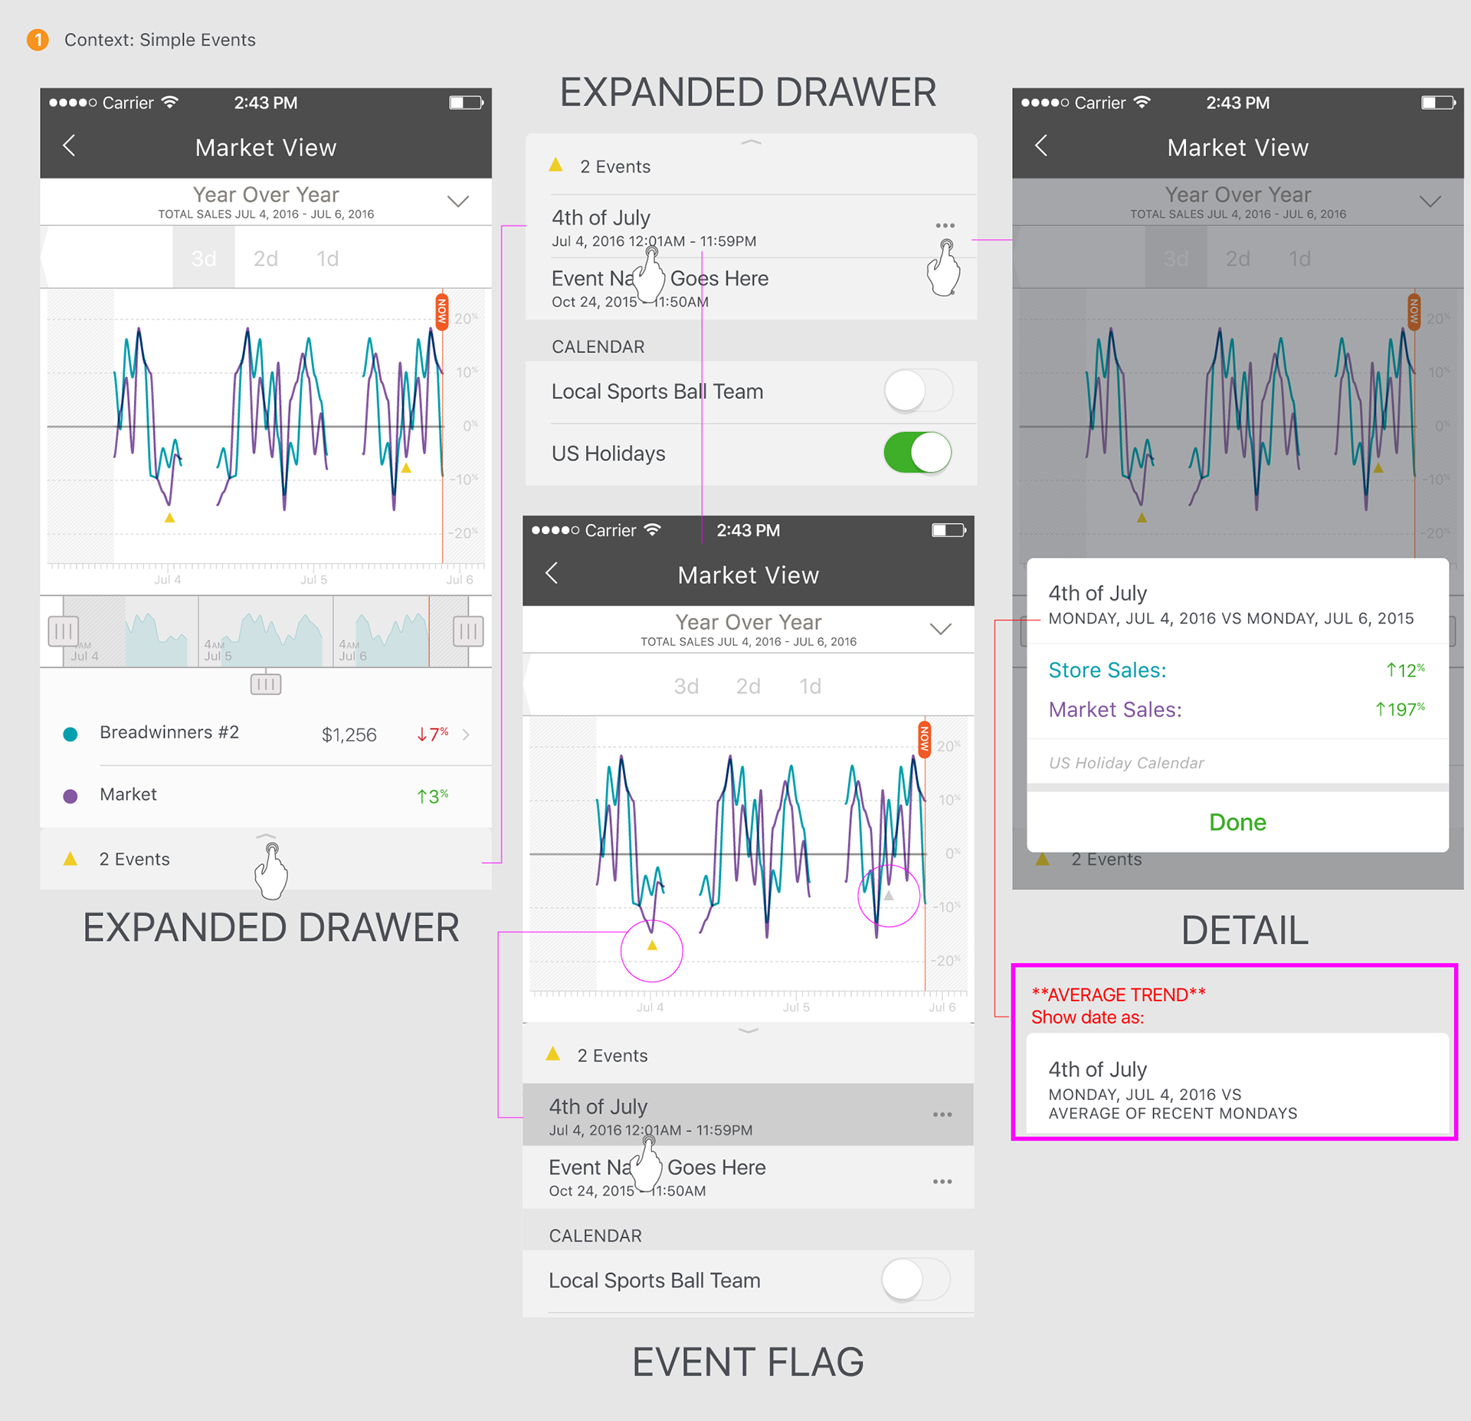
Task: Select the Market row
Action: [266, 796]
